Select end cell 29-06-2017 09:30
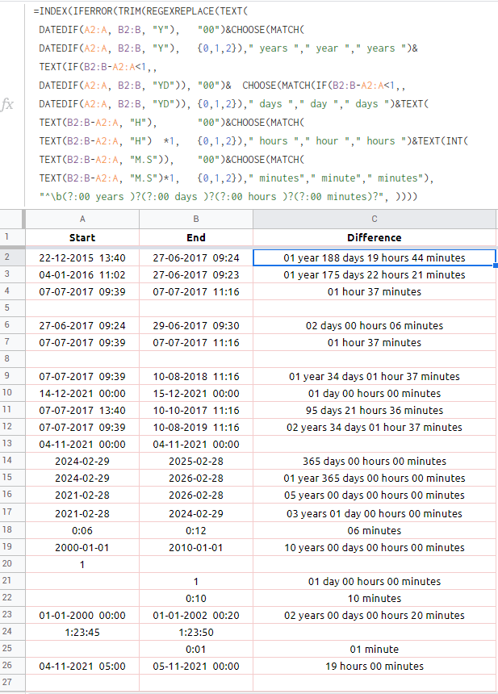Viewport: 498px width, 694px height. [x=196, y=326]
